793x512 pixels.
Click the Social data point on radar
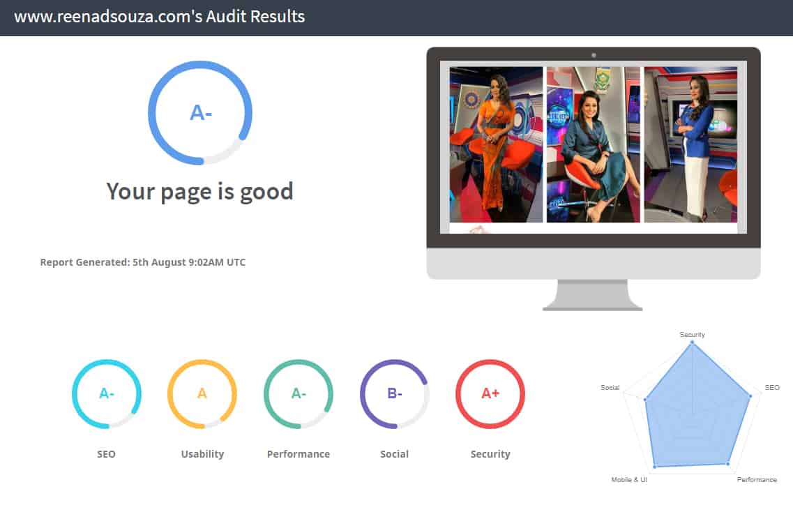pyautogui.click(x=645, y=400)
